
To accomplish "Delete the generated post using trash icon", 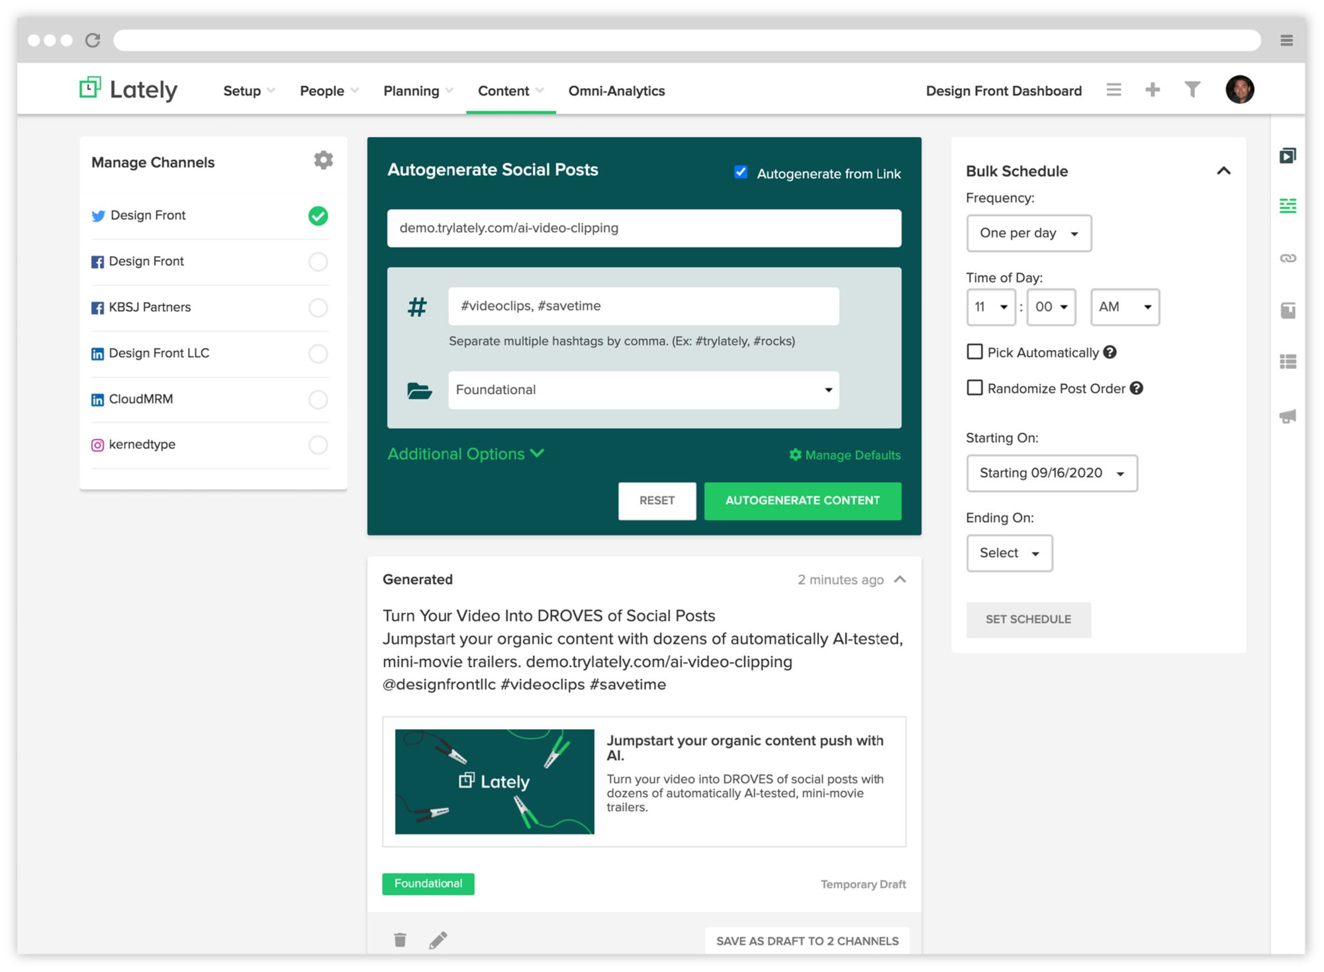I will 400,939.
